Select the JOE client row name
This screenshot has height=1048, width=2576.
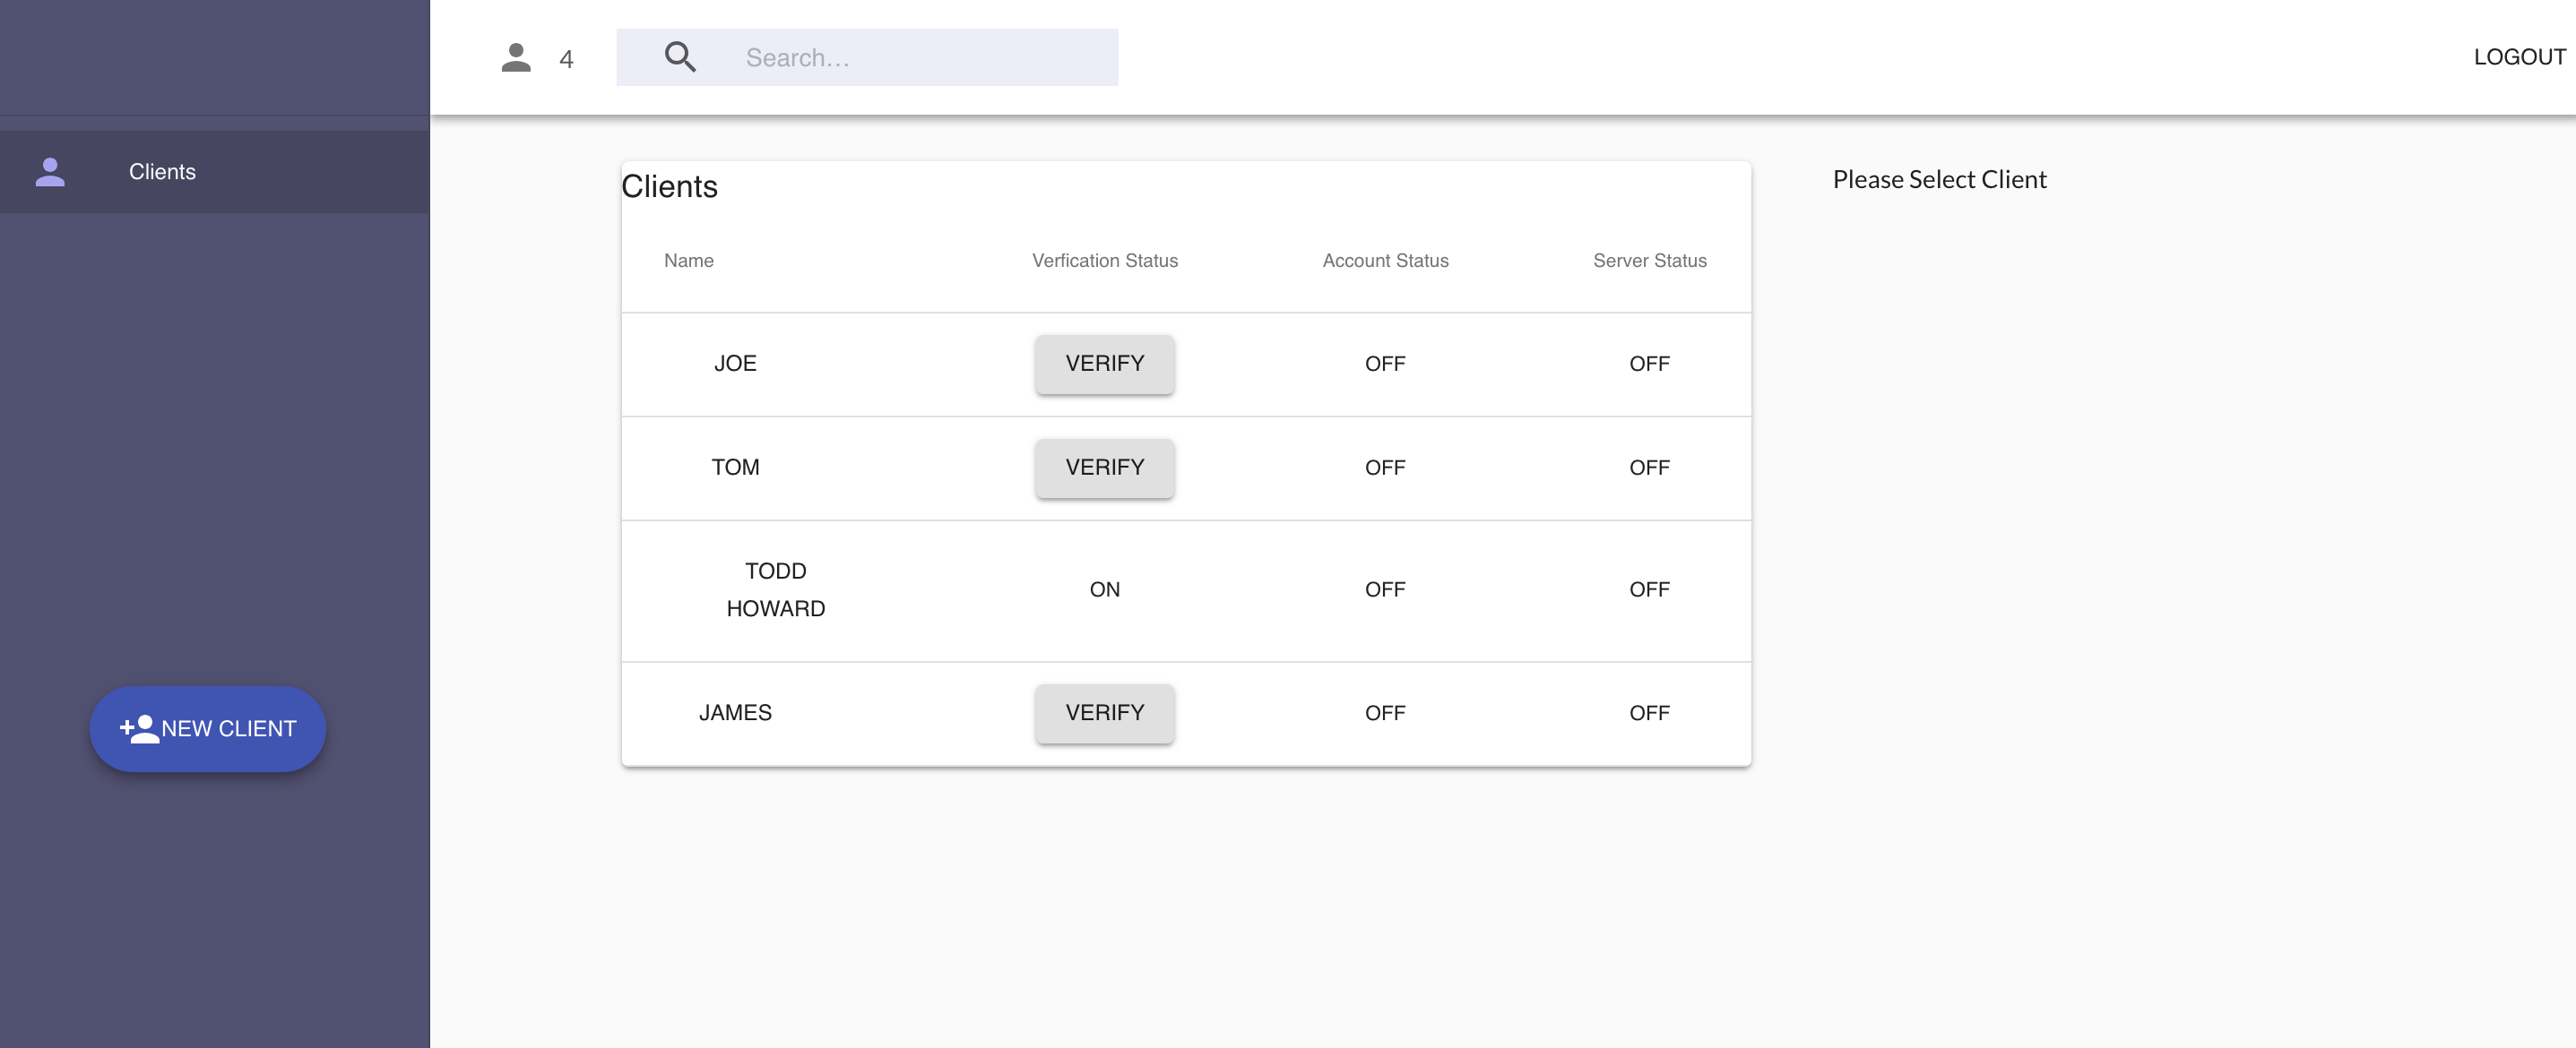click(x=735, y=364)
